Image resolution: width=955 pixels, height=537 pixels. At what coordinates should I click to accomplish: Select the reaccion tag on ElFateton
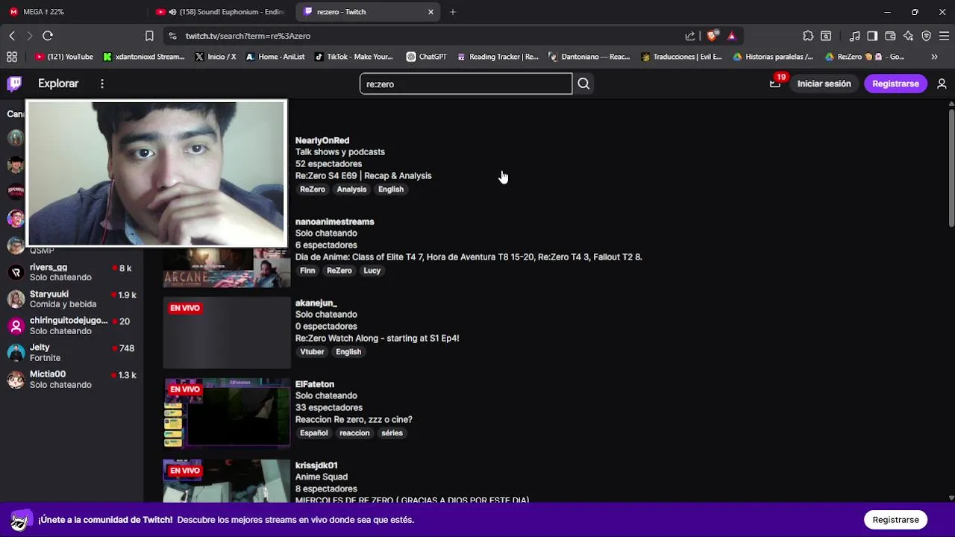pyautogui.click(x=354, y=433)
